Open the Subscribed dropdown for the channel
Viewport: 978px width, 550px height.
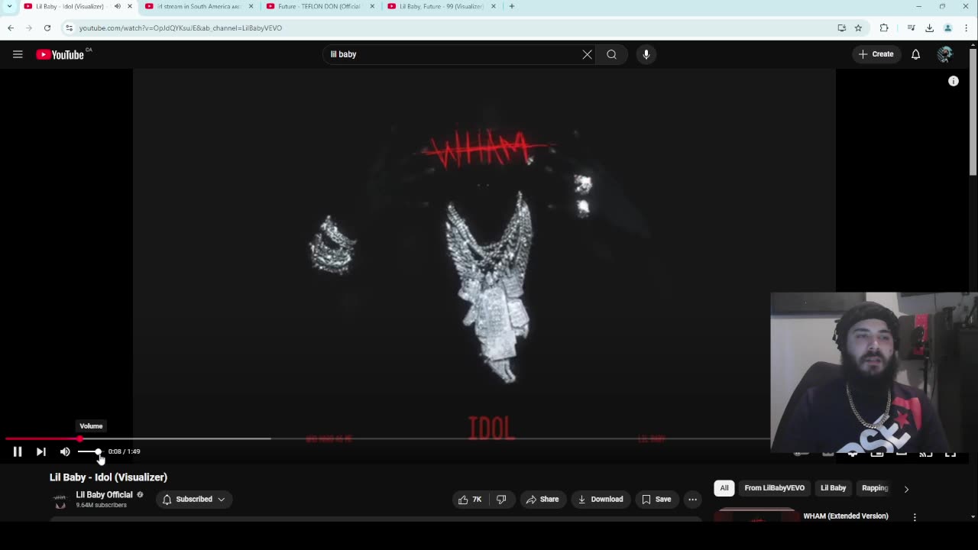click(193, 500)
